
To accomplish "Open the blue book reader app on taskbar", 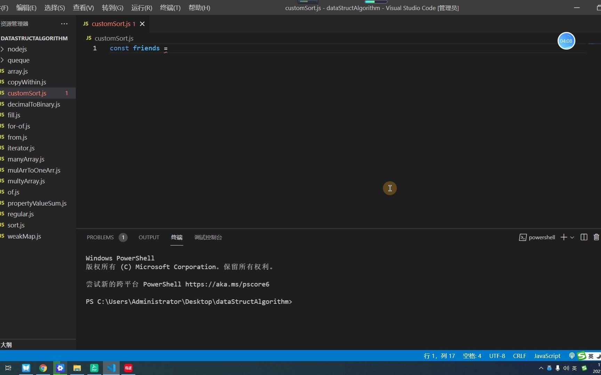I will [x=26, y=368].
